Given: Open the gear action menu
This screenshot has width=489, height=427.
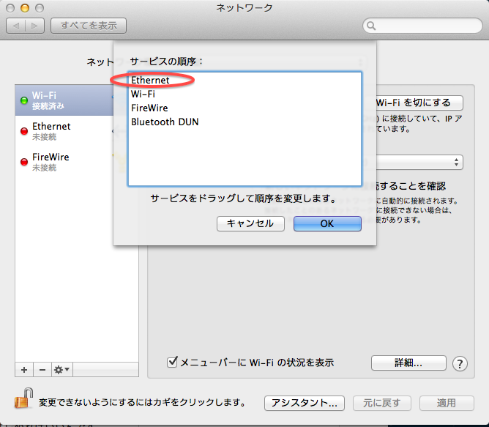Looking at the screenshot, I should (x=61, y=370).
